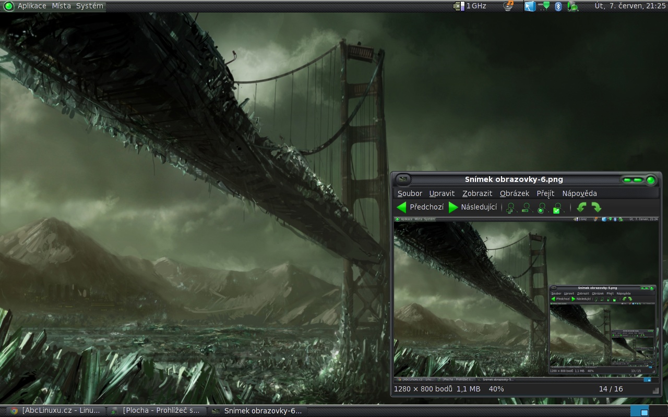Screen dimensions: 668x417
Task: Open the Místa panel menu
Action: 61,6
